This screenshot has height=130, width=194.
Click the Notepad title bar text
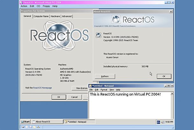tap(103, 86)
